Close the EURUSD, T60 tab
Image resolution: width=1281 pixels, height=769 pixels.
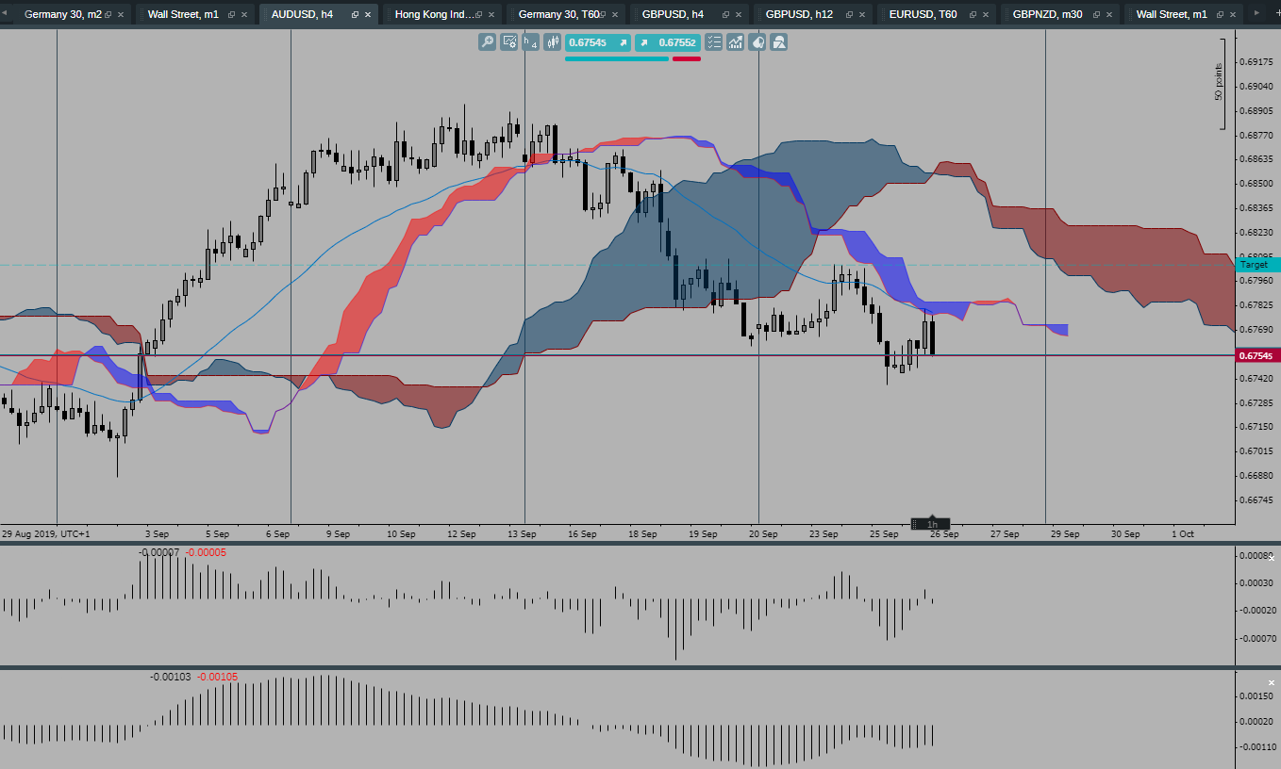(986, 15)
